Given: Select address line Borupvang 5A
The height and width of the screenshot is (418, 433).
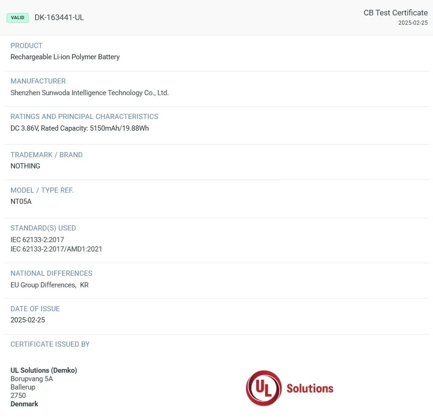Looking at the screenshot, I should (x=32, y=379).
